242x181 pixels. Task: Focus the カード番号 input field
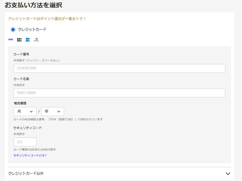pyautogui.click(x=119, y=68)
